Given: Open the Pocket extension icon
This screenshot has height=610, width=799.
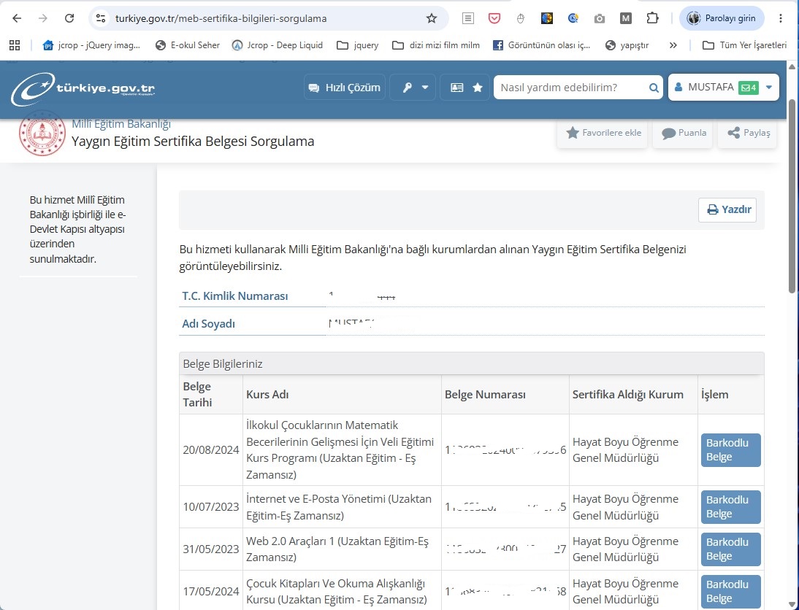Looking at the screenshot, I should click(494, 18).
